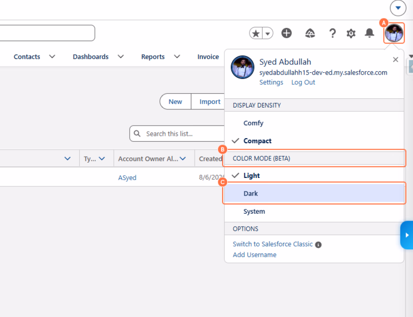Click the Log Out link

[x=303, y=82]
